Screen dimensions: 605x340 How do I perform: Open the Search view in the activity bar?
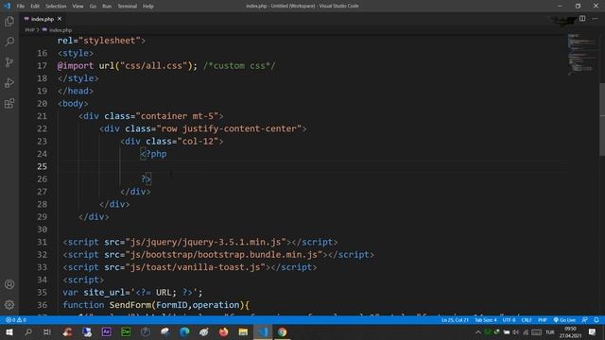[9, 42]
